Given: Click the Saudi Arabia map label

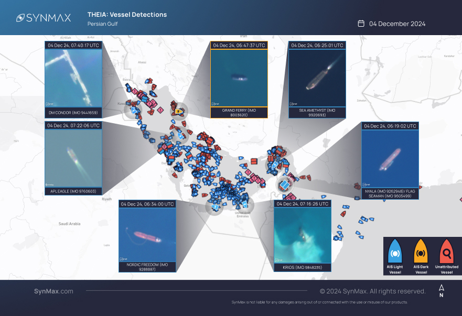Looking at the screenshot, I should click(x=70, y=224).
